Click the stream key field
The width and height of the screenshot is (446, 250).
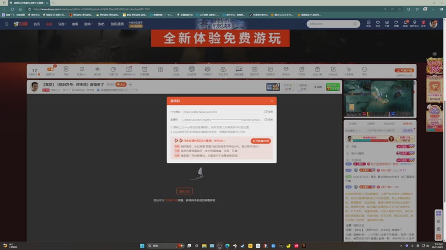tap(222, 119)
